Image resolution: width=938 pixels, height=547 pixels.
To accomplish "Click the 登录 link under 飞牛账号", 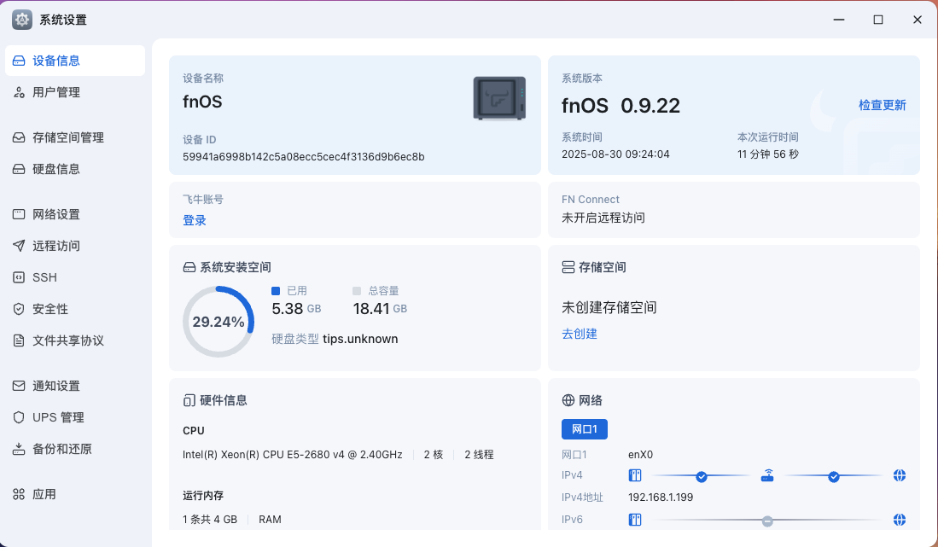I will click(195, 221).
